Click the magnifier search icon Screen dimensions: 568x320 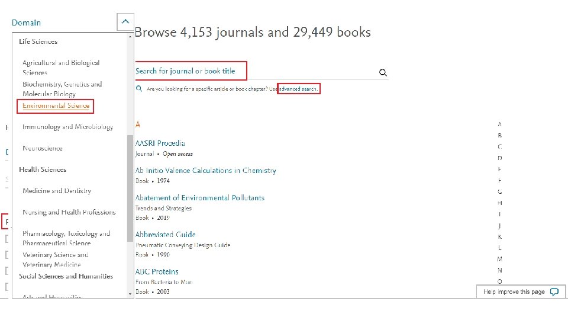click(x=383, y=73)
